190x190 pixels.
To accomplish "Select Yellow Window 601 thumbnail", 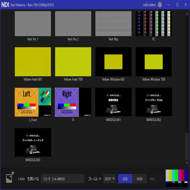I will (113, 62).
